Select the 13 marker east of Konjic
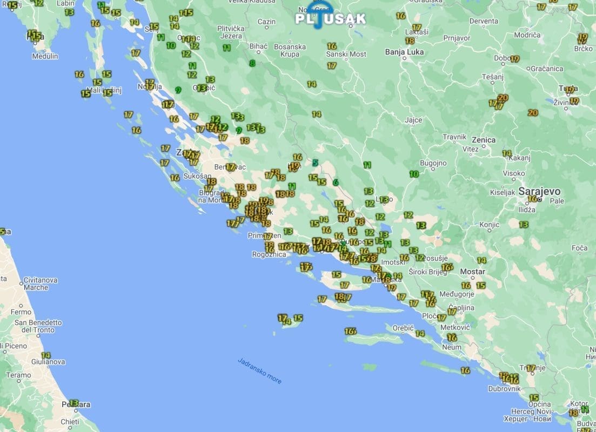 pos(523,224)
